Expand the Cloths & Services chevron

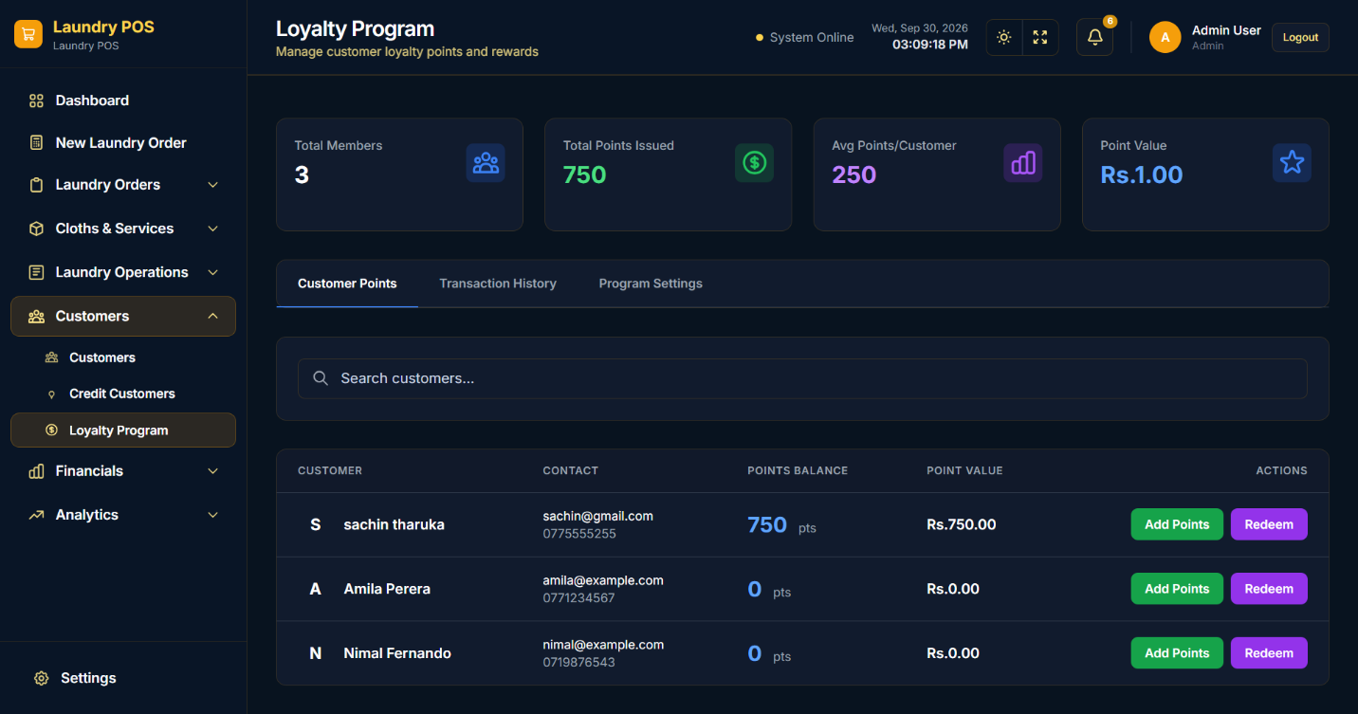click(x=213, y=229)
